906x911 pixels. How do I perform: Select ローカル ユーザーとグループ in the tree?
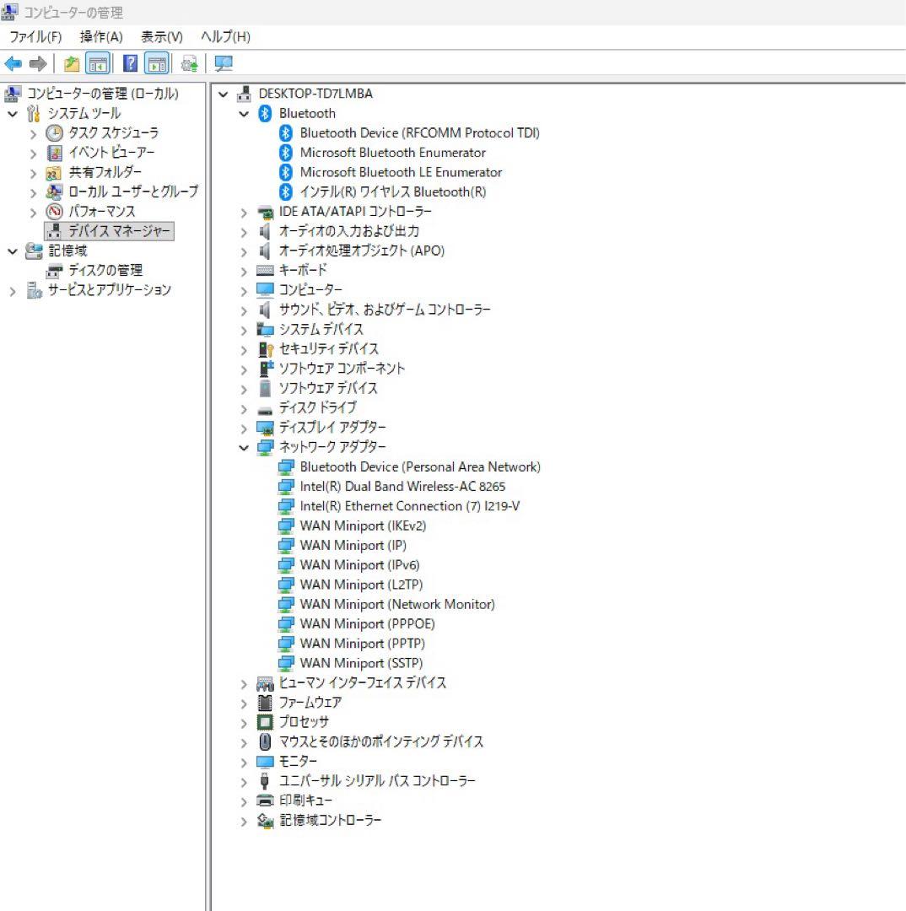point(133,191)
